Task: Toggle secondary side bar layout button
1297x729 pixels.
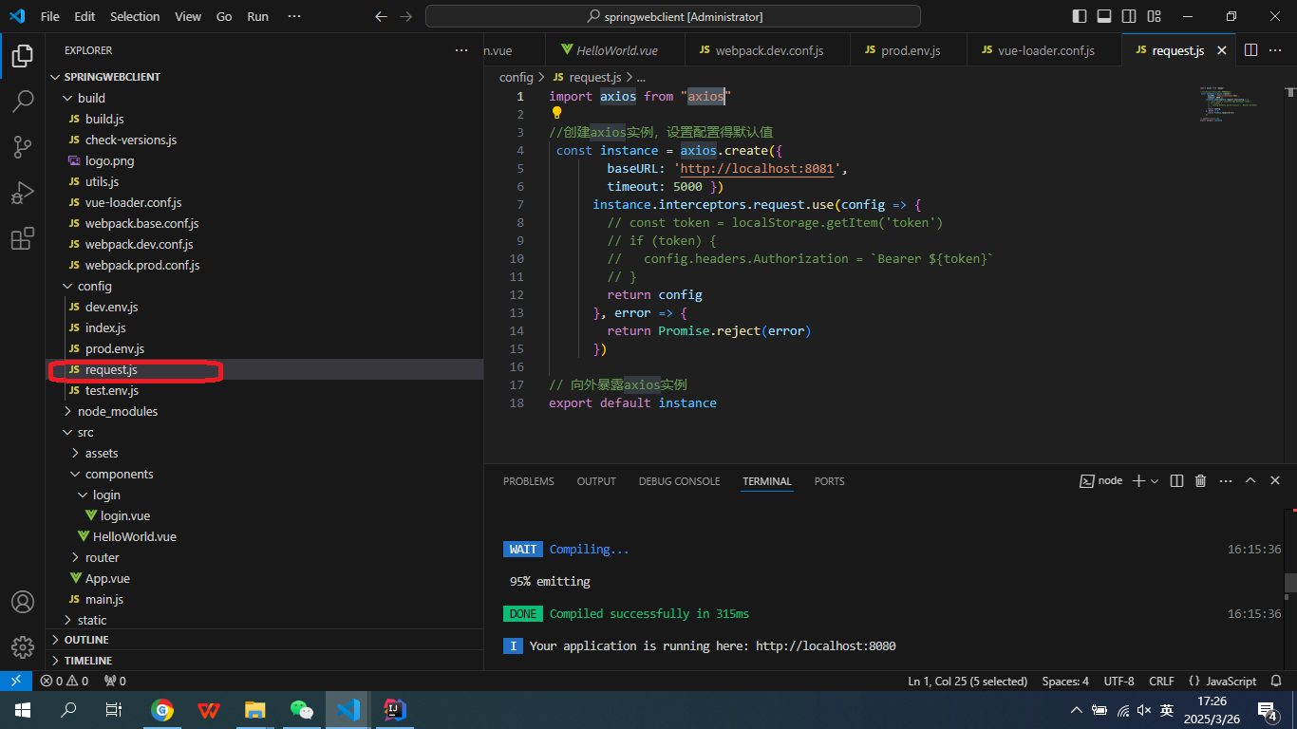Action: pos(1129,16)
